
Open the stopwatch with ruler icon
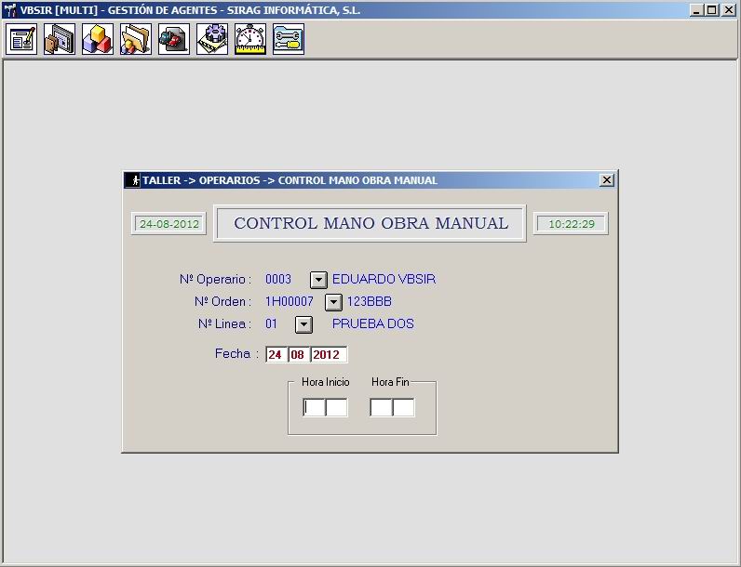pyautogui.click(x=250, y=39)
